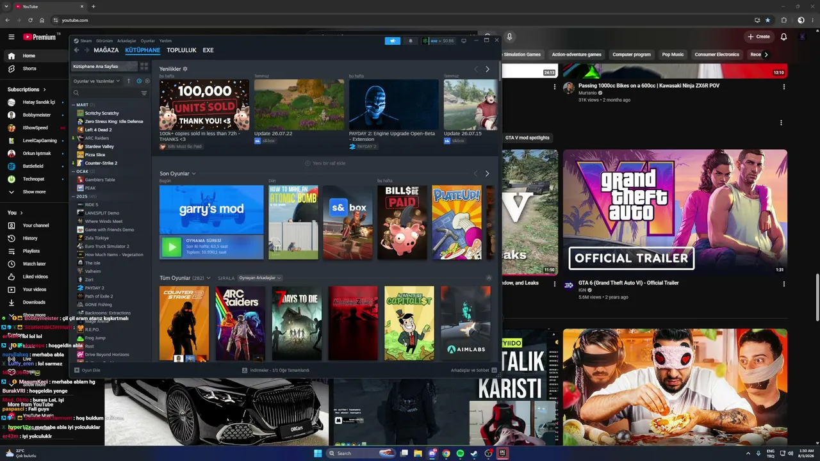Switch to MAĞAZA tab
The image size is (820, 461).
[106, 50]
